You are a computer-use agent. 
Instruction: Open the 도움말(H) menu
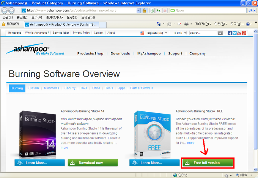click(x=88, y=17)
